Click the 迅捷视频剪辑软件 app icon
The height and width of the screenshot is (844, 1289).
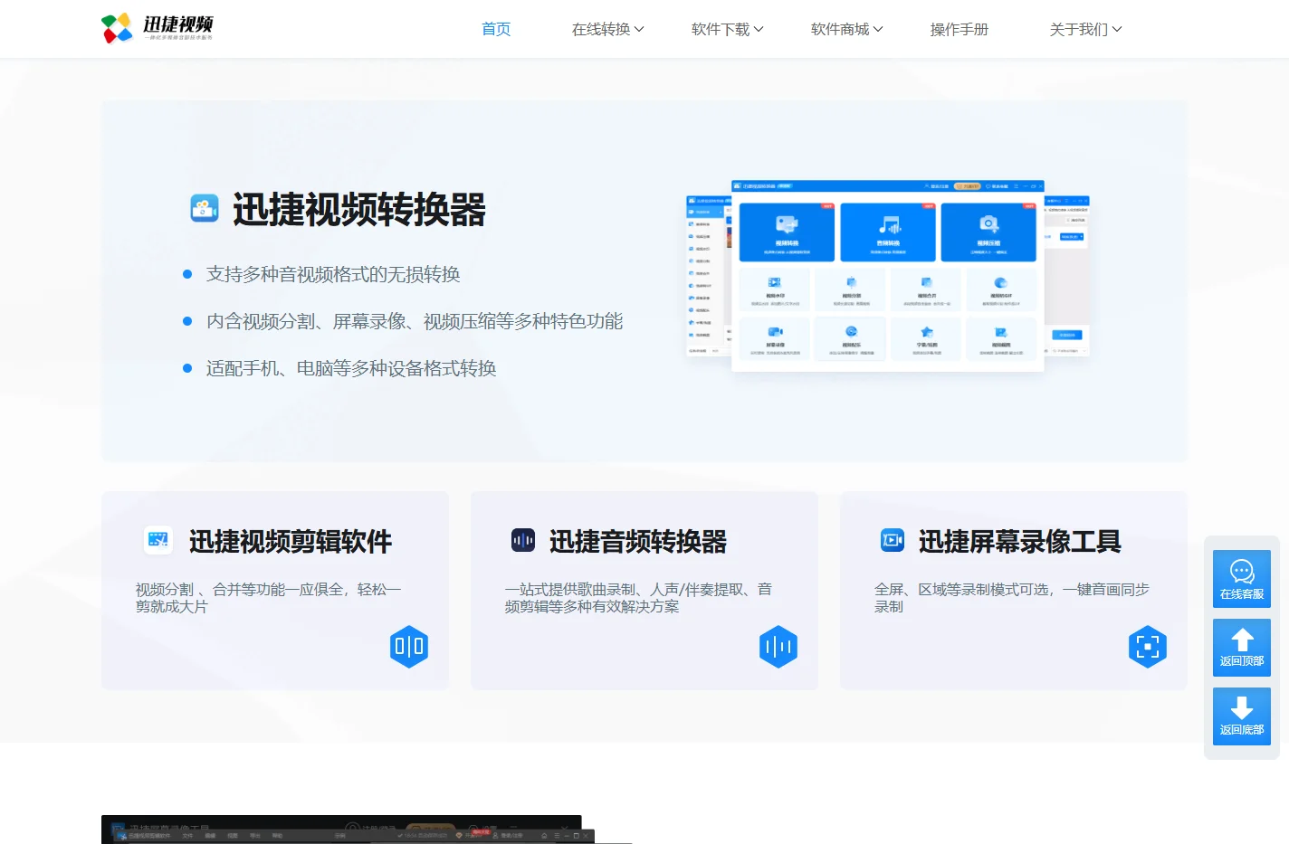pyautogui.click(x=158, y=541)
